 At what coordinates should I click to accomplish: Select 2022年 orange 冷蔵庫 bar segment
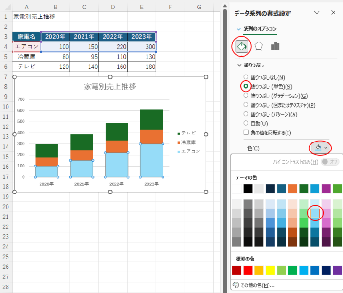(x=116, y=146)
